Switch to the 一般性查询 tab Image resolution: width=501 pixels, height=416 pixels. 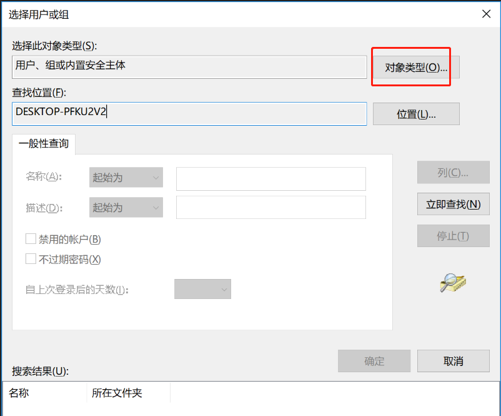coord(44,143)
